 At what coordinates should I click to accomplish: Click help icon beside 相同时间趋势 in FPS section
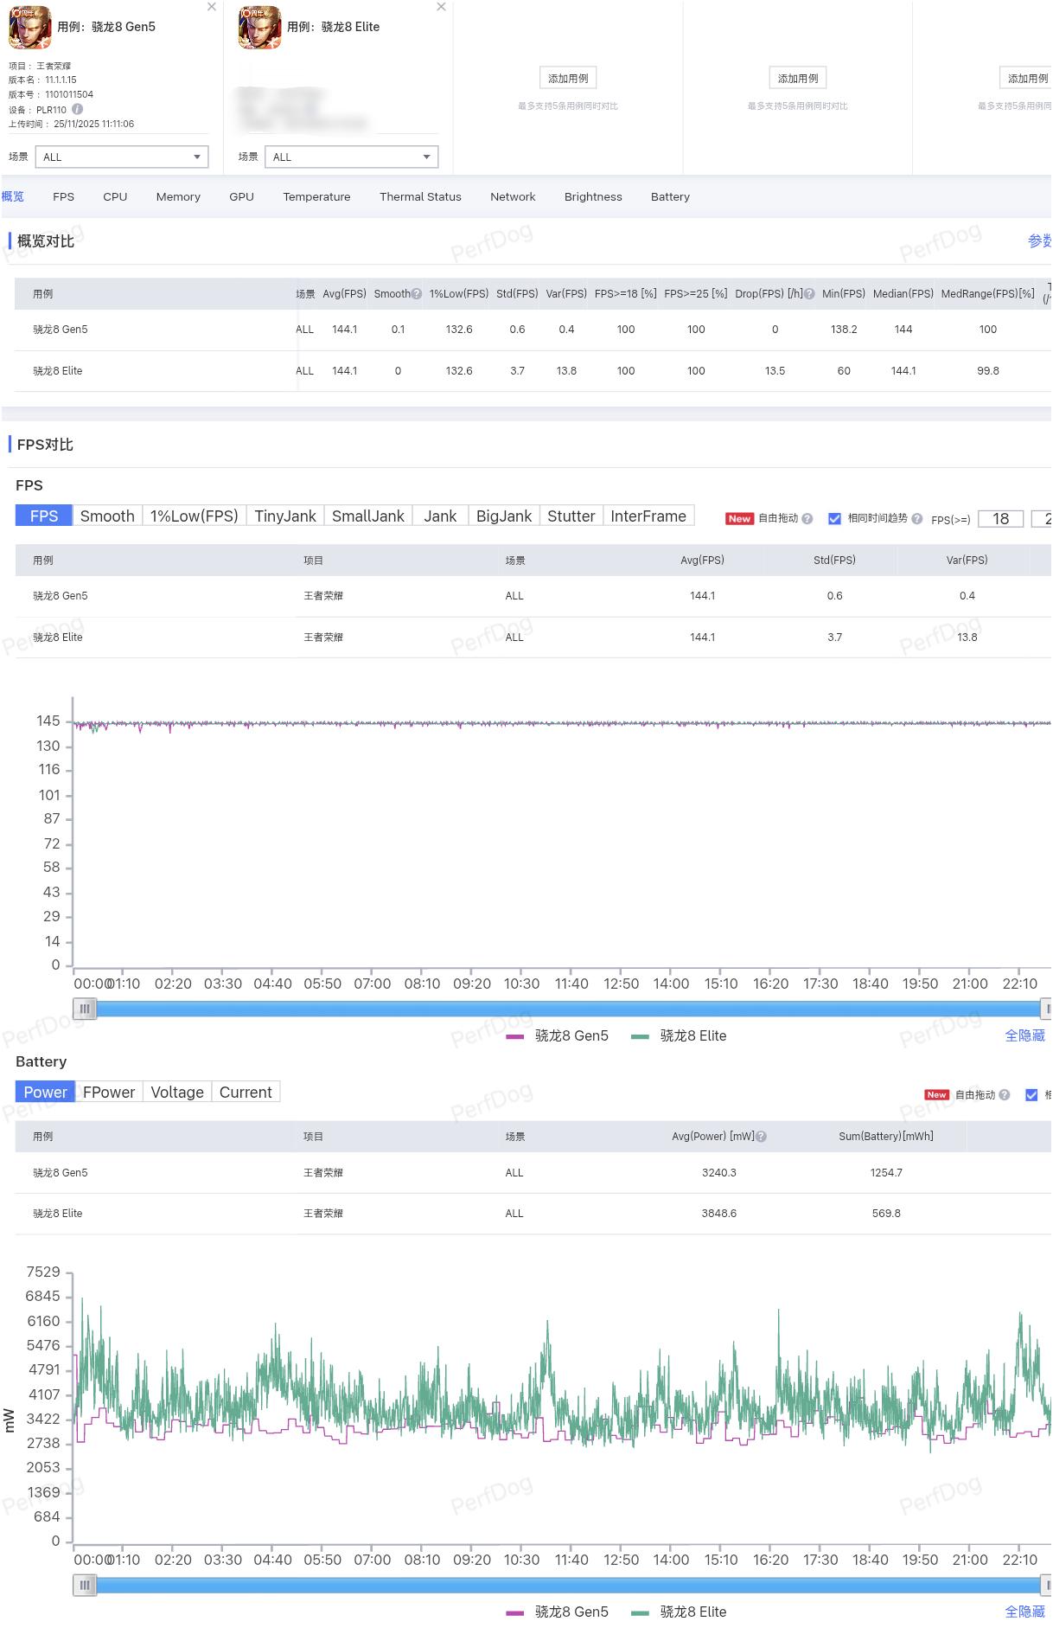(916, 519)
